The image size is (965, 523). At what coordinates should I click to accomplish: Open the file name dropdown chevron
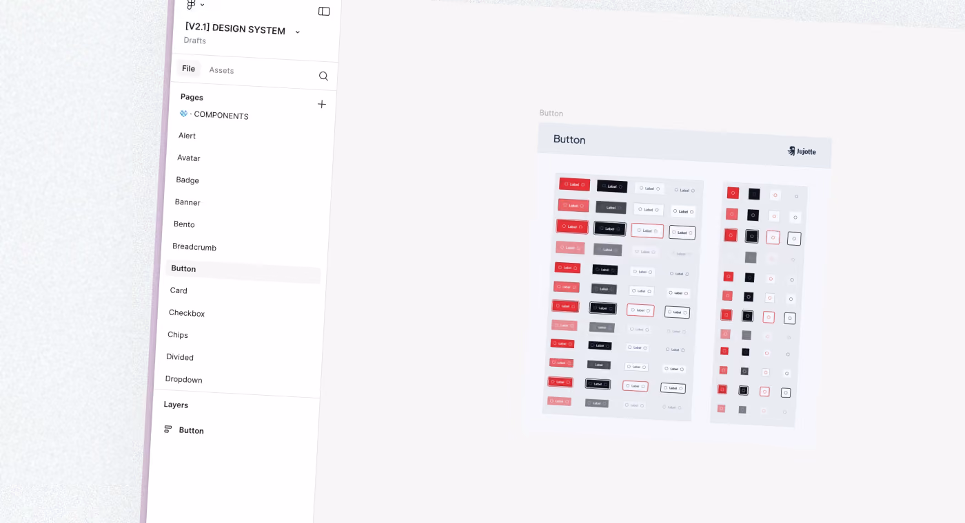tap(298, 32)
